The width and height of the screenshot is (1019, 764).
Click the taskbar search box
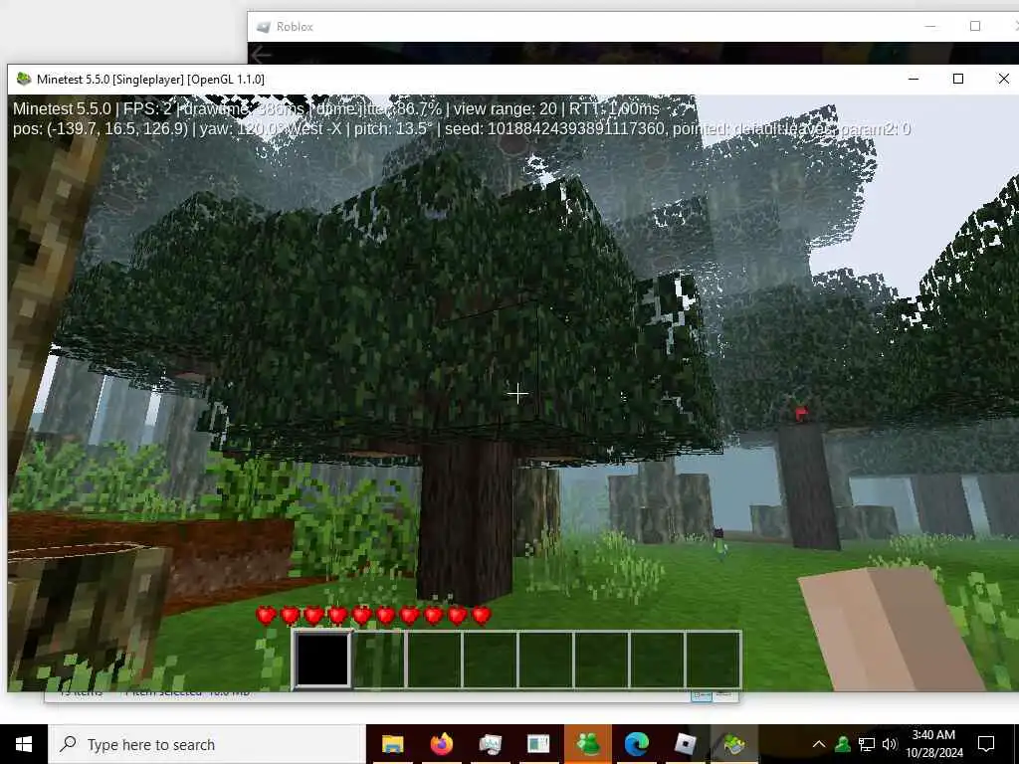207,744
